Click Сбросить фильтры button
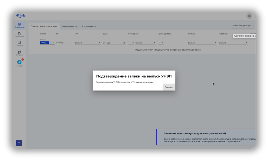Viewport: 269px width, 161px height. point(242,25)
